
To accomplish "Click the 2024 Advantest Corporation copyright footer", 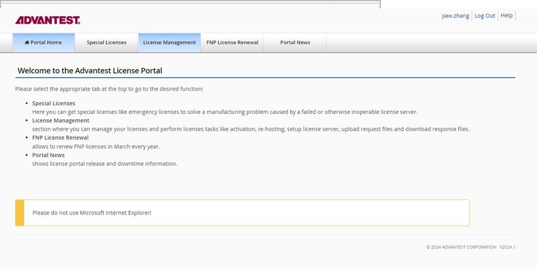I will pos(470,247).
